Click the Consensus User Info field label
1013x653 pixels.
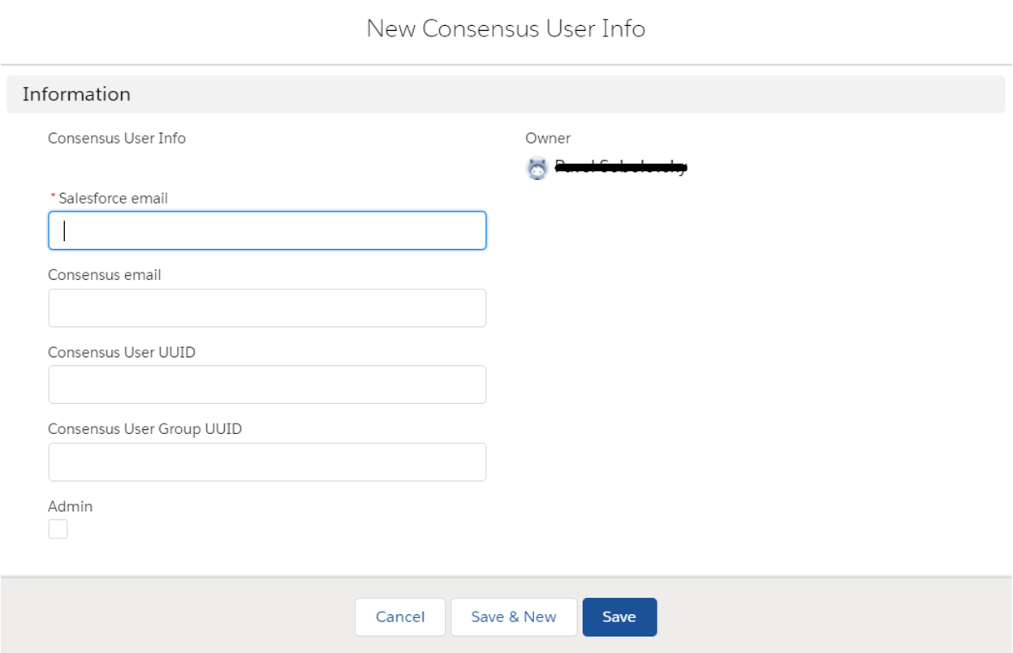[117, 138]
